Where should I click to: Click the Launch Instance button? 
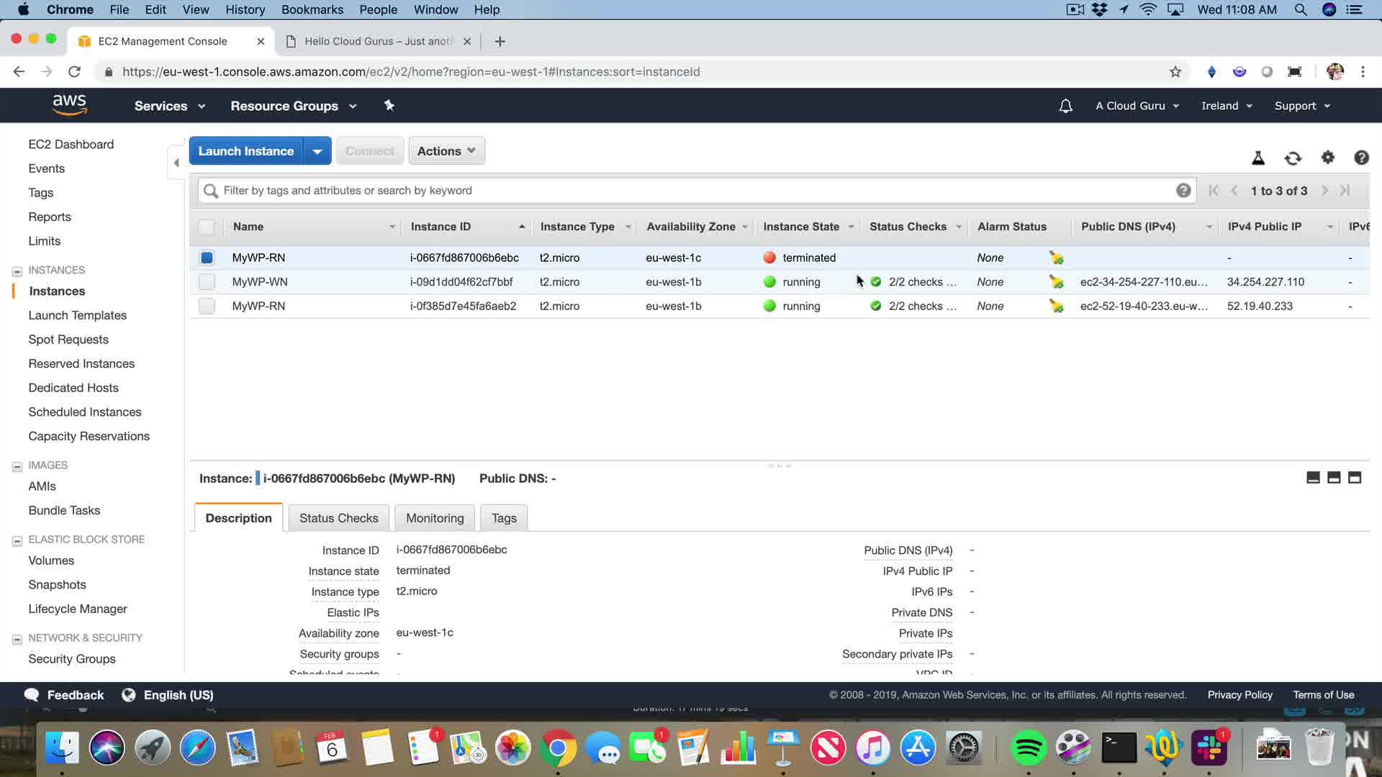(246, 151)
